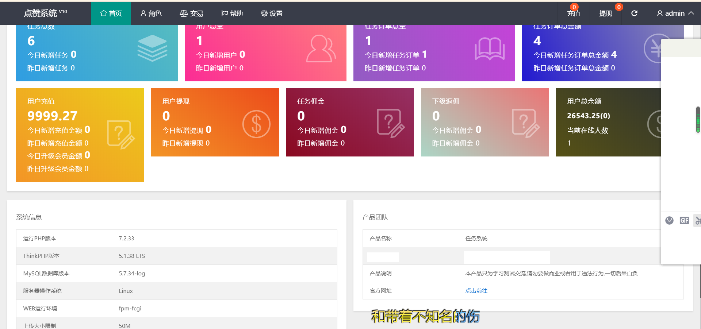Go to the 首页 tab
The width and height of the screenshot is (701, 329).
(x=111, y=13)
